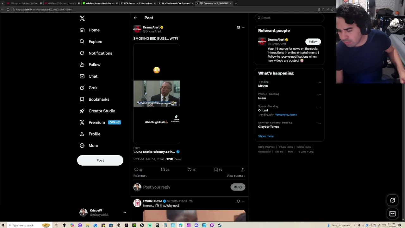Click the Bookmarks ribbon icon in the sidebar
The height and width of the screenshot is (228, 405).
(82, 99)
